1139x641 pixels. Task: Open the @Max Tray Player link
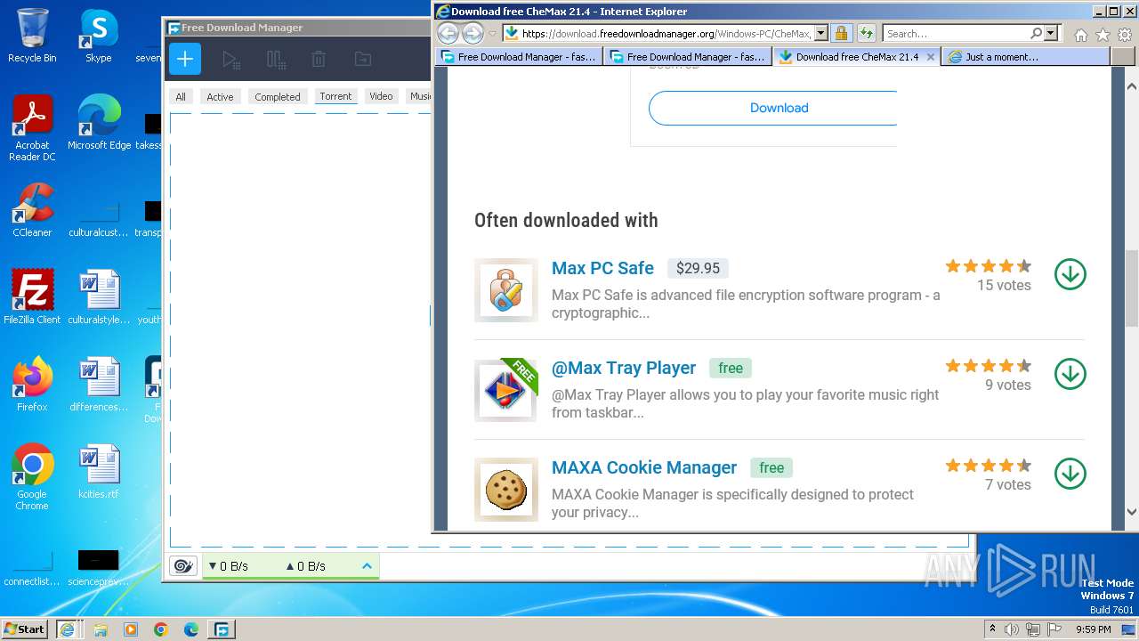point(624,368)
